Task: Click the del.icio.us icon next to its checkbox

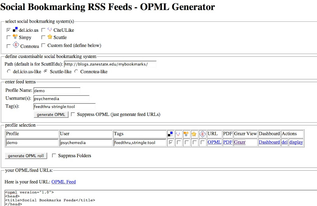Action: click(15, 30)
